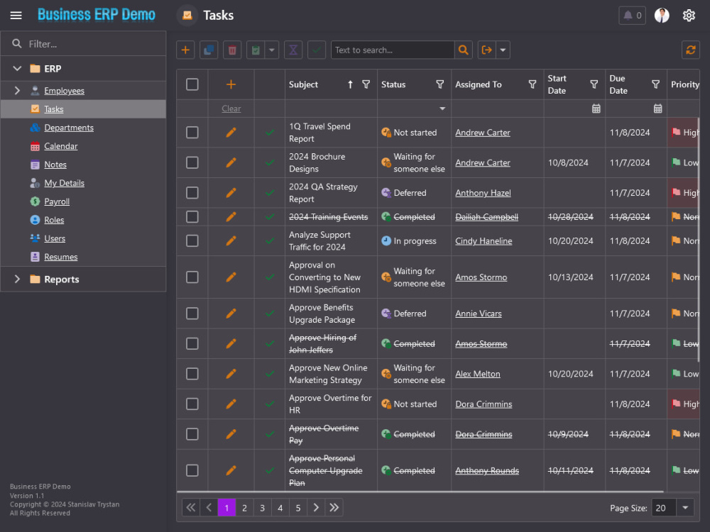The width and height of the screenshot is (710, 532).
Task: Click the refresh grid icon
Action: point(691,50)
